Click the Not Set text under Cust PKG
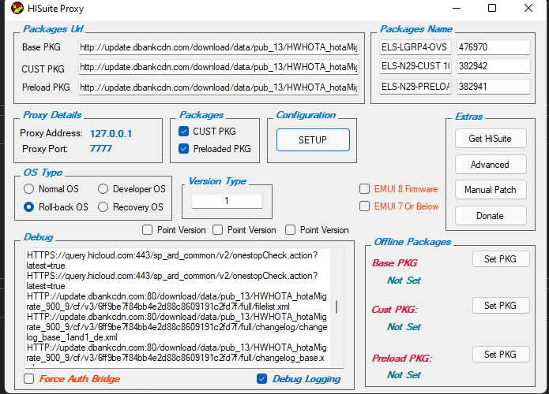The height and width of the screenshot is (394, 549). pos(404,327)
